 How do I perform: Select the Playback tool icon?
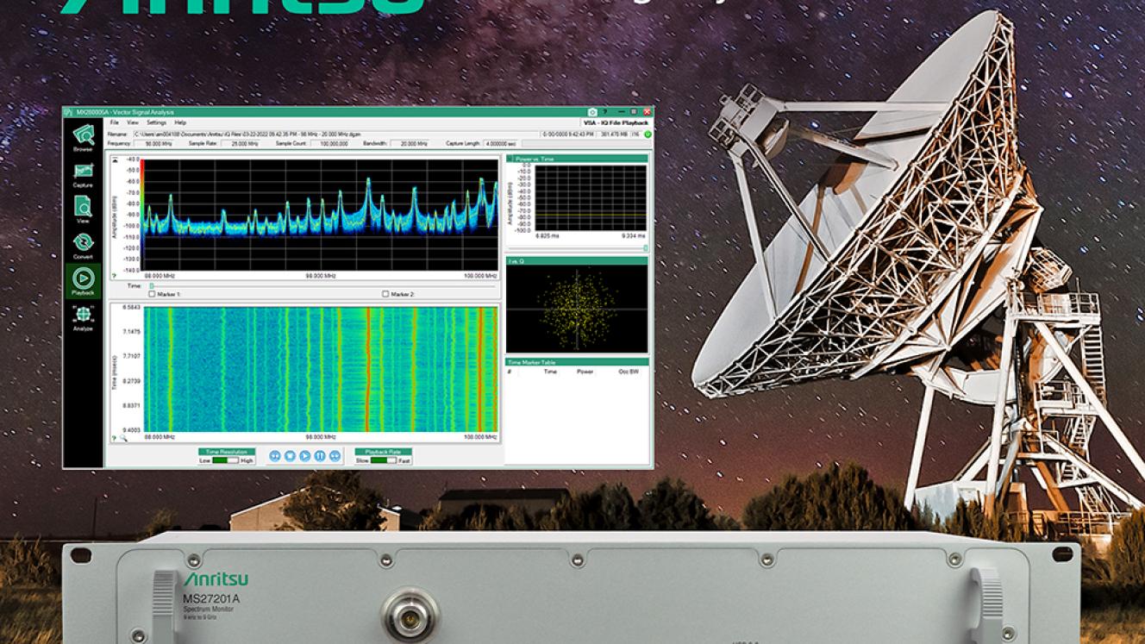pos(83,281)
